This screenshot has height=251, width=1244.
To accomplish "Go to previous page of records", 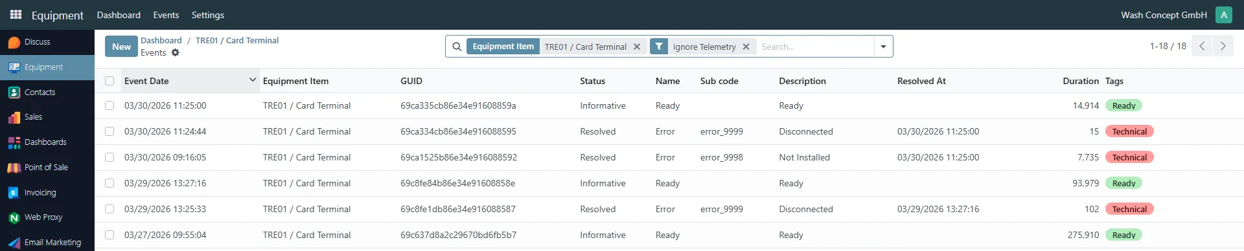I will click(x=1202, y=46).
